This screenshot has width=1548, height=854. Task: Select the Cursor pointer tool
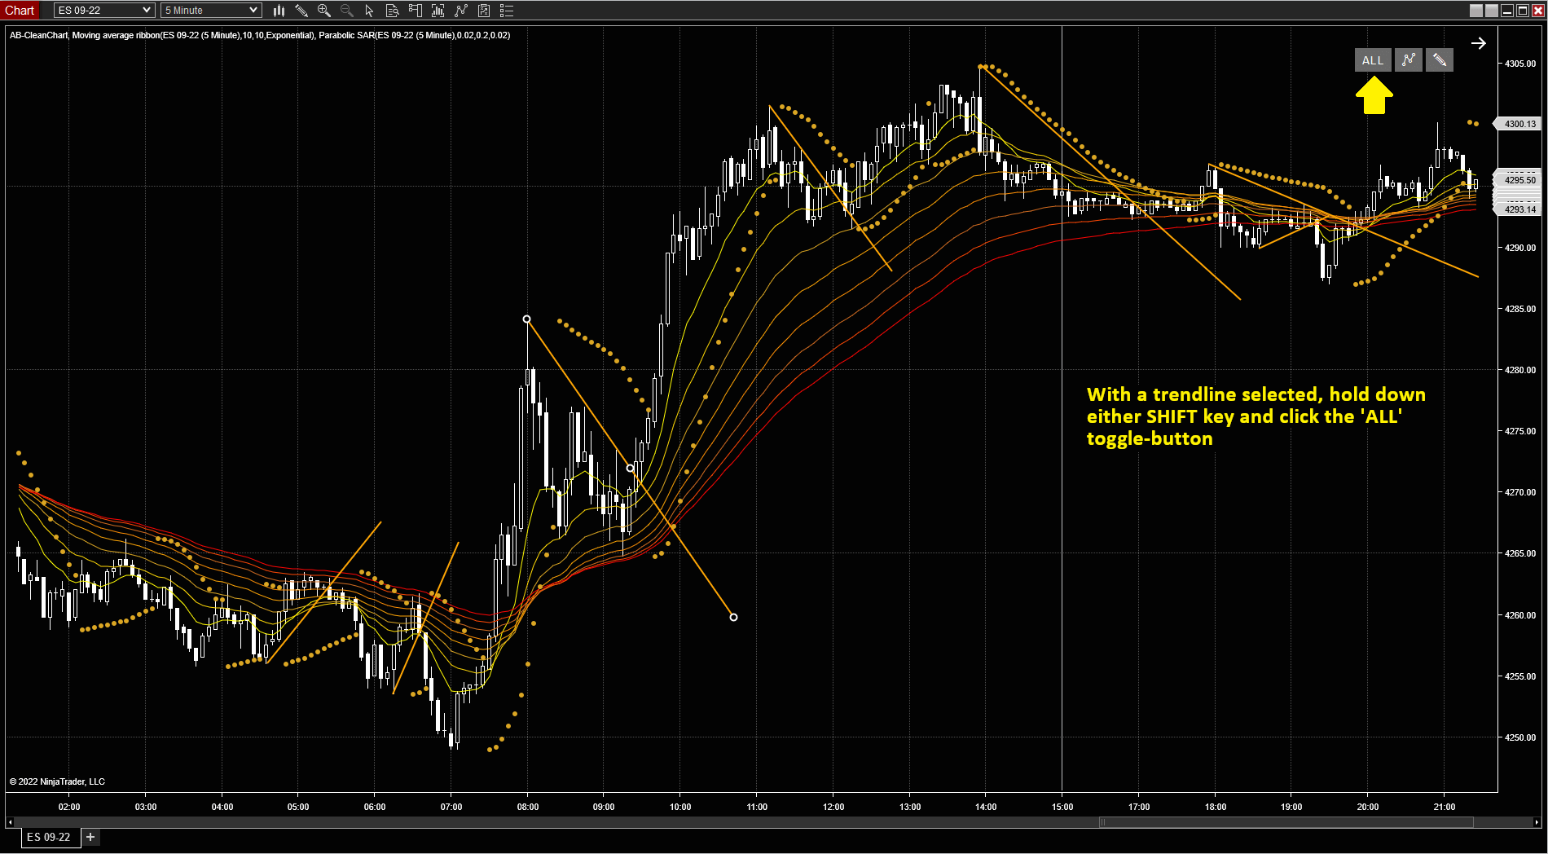369,11
